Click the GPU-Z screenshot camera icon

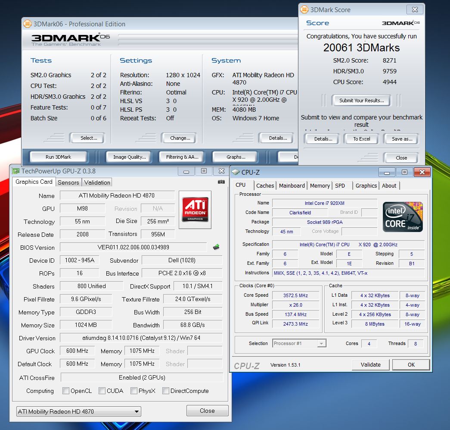[x=221, y=182]
